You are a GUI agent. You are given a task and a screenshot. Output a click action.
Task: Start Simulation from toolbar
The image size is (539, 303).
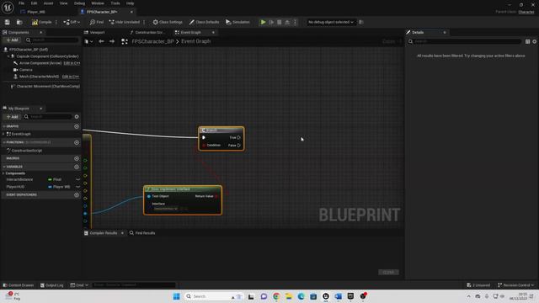point(237,22)
